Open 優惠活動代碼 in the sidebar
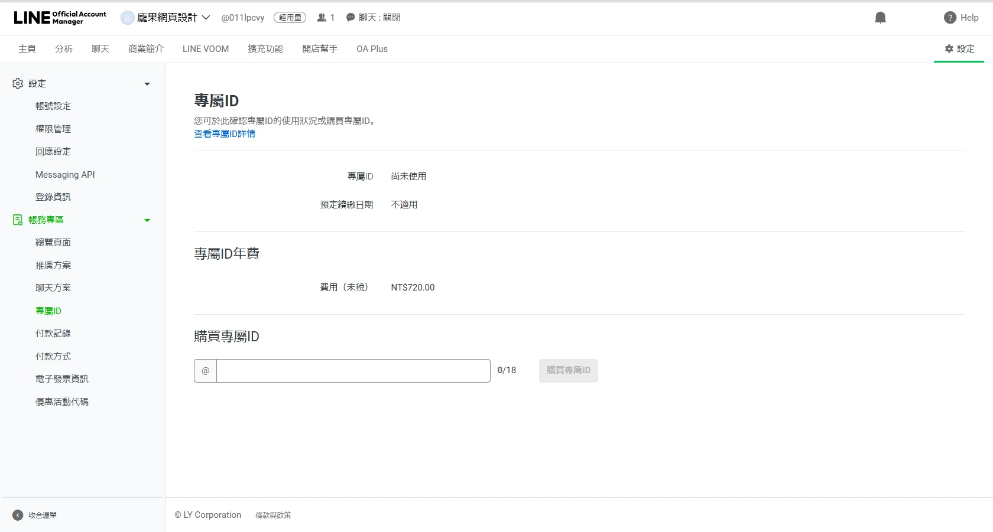The width and height of the screenshot is (993, 532). 62,402
